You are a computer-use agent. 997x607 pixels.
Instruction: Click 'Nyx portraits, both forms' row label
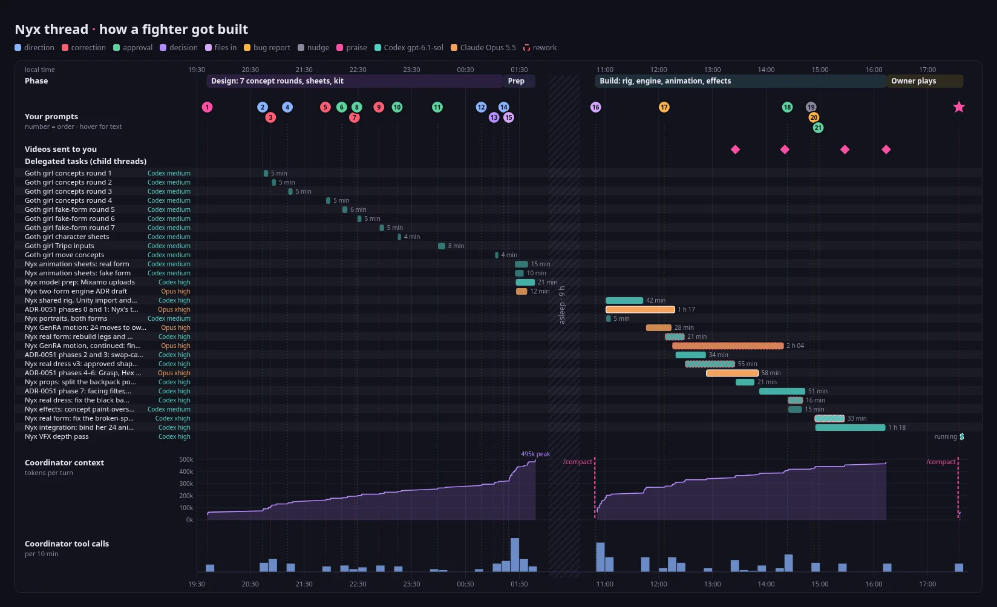pos(66,318)
